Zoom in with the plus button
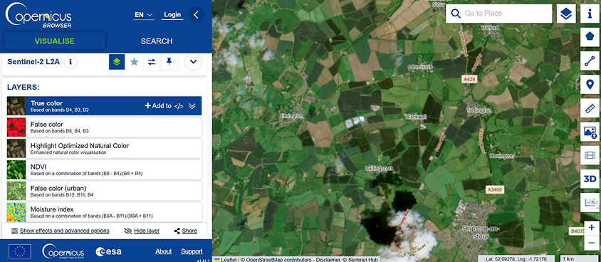The height and width of the screenshot is (262, 601). (x=592, y=228)
